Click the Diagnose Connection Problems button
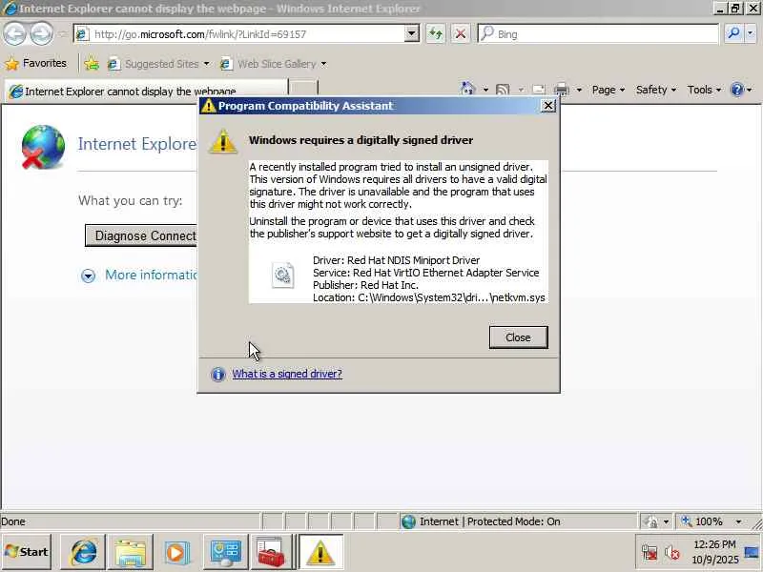This screenshot has width=763, height=572. click(x=141, y=235)
